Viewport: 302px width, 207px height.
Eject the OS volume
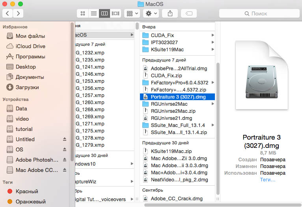[x=65, y=149]
